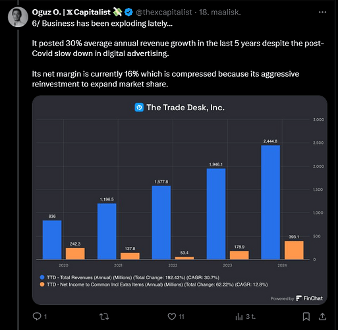
Task: Open the post date timestamp link
Action: coord(220,12)
